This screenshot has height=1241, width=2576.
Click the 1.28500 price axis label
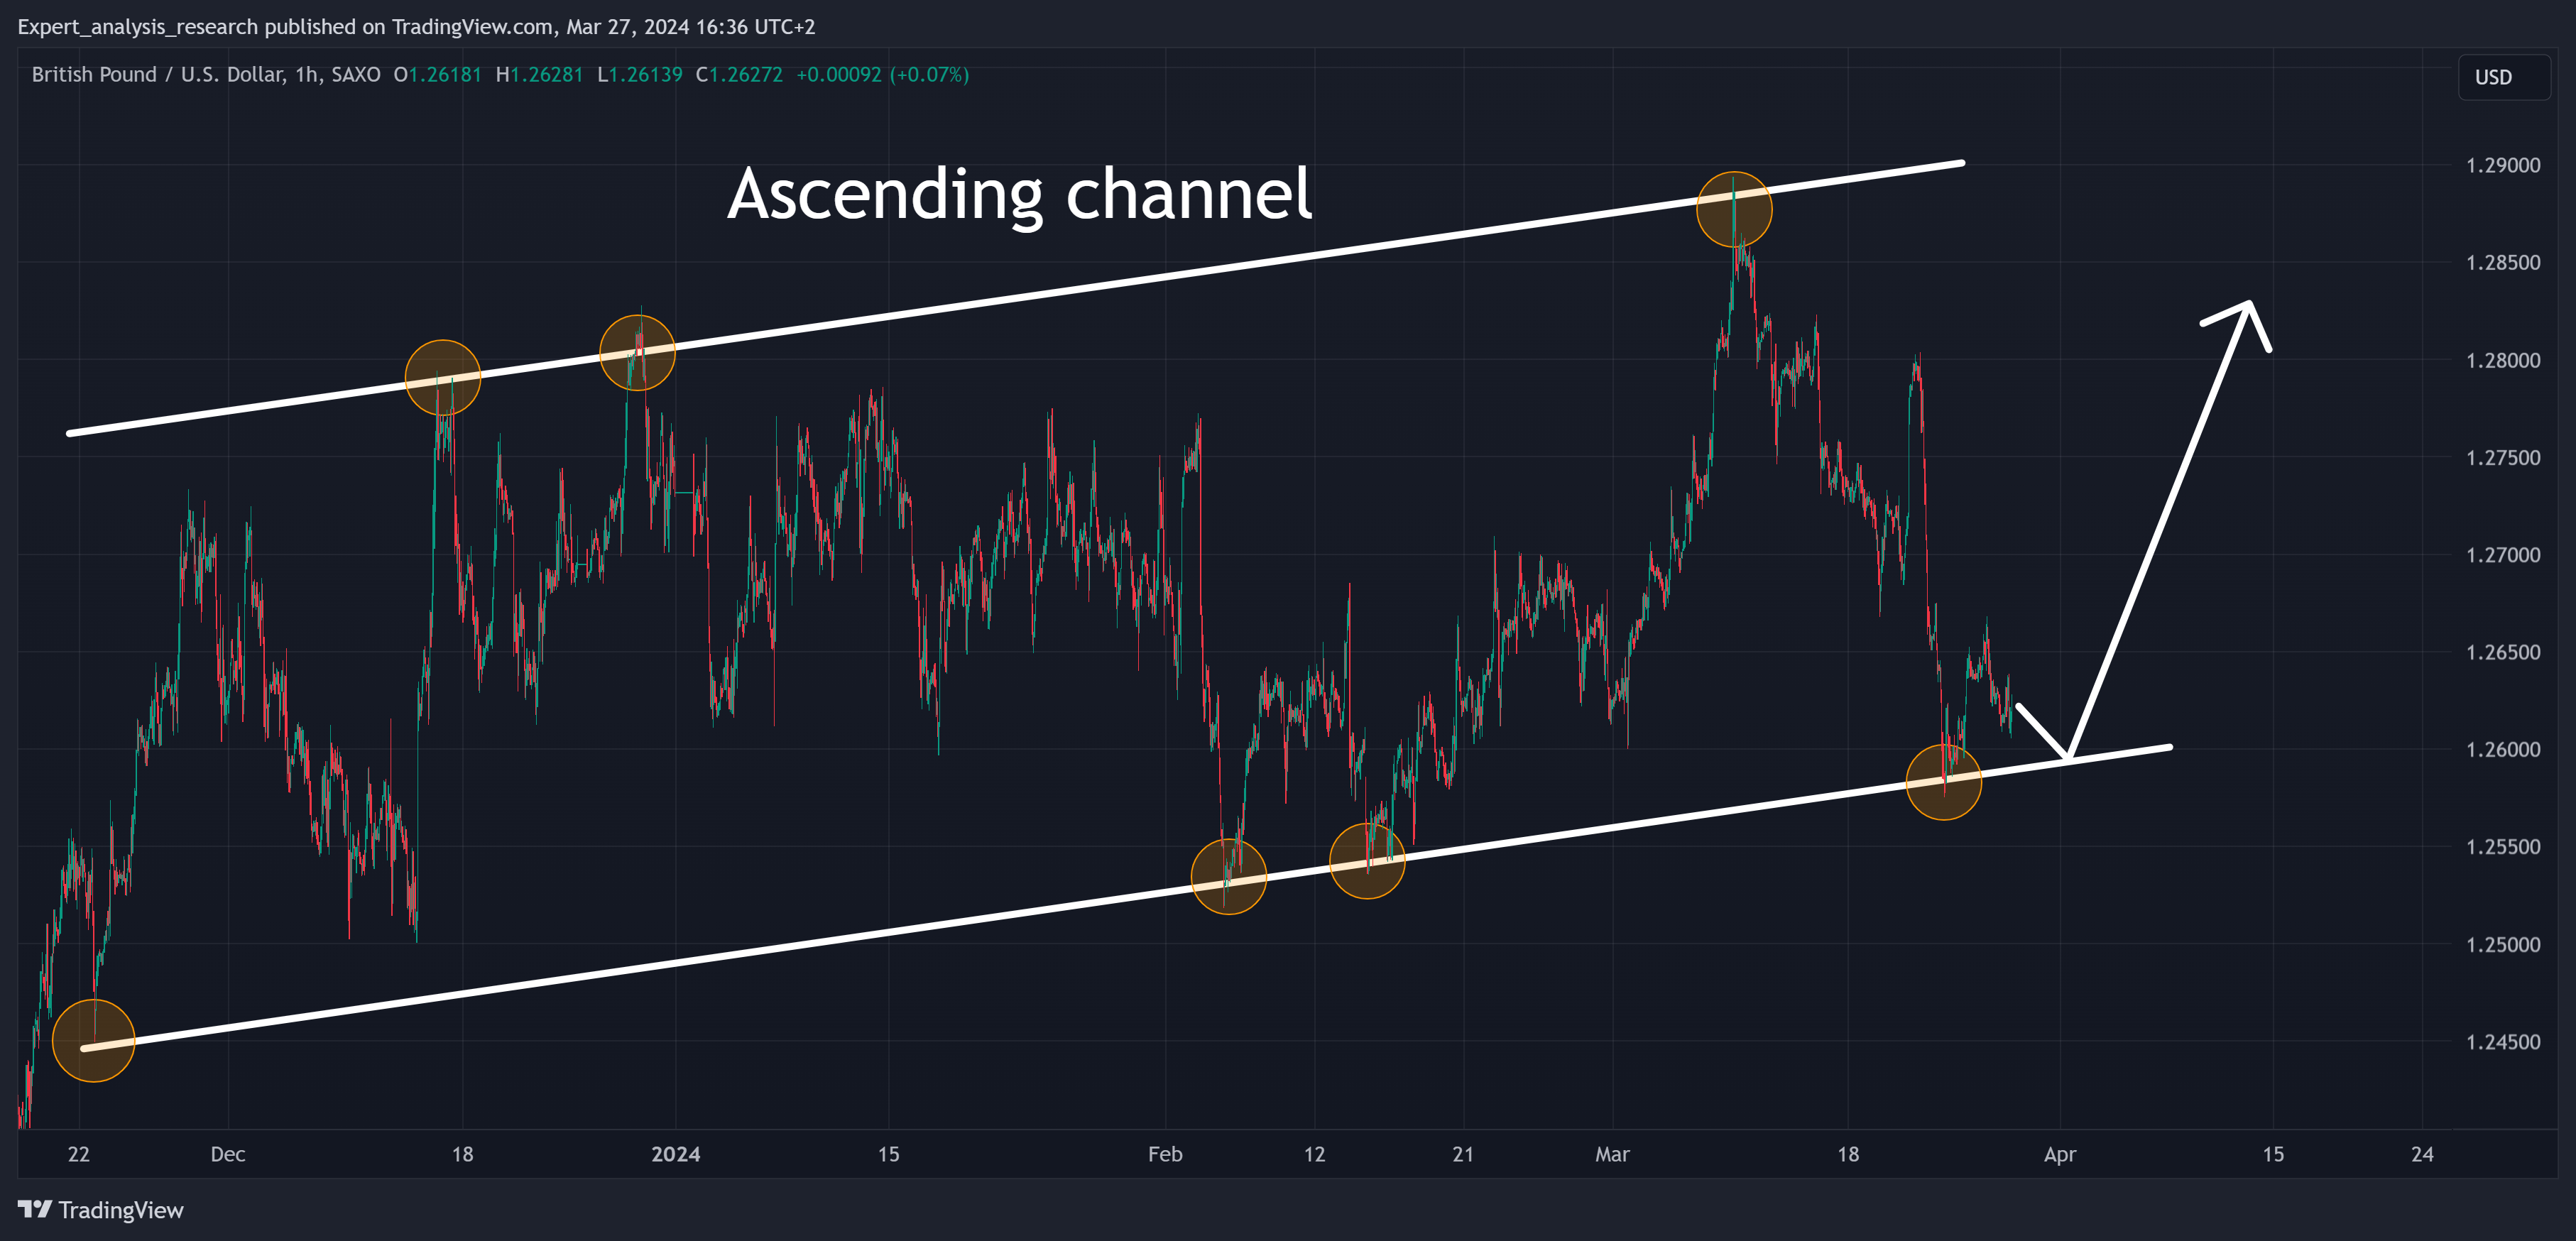(x=2503, y=263)
